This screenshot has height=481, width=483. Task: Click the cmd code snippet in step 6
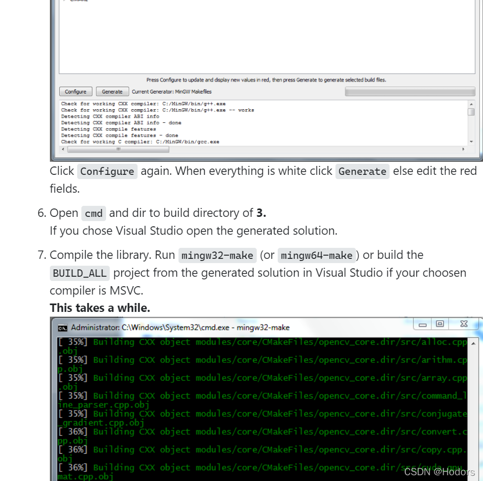pyautogui.click(x=93, y=213)
